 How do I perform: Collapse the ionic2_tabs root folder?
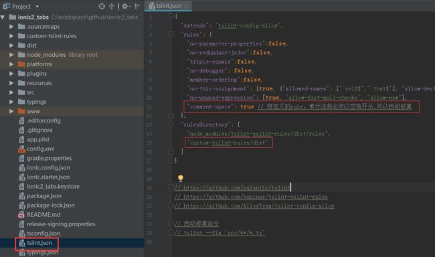click(3, 17)
